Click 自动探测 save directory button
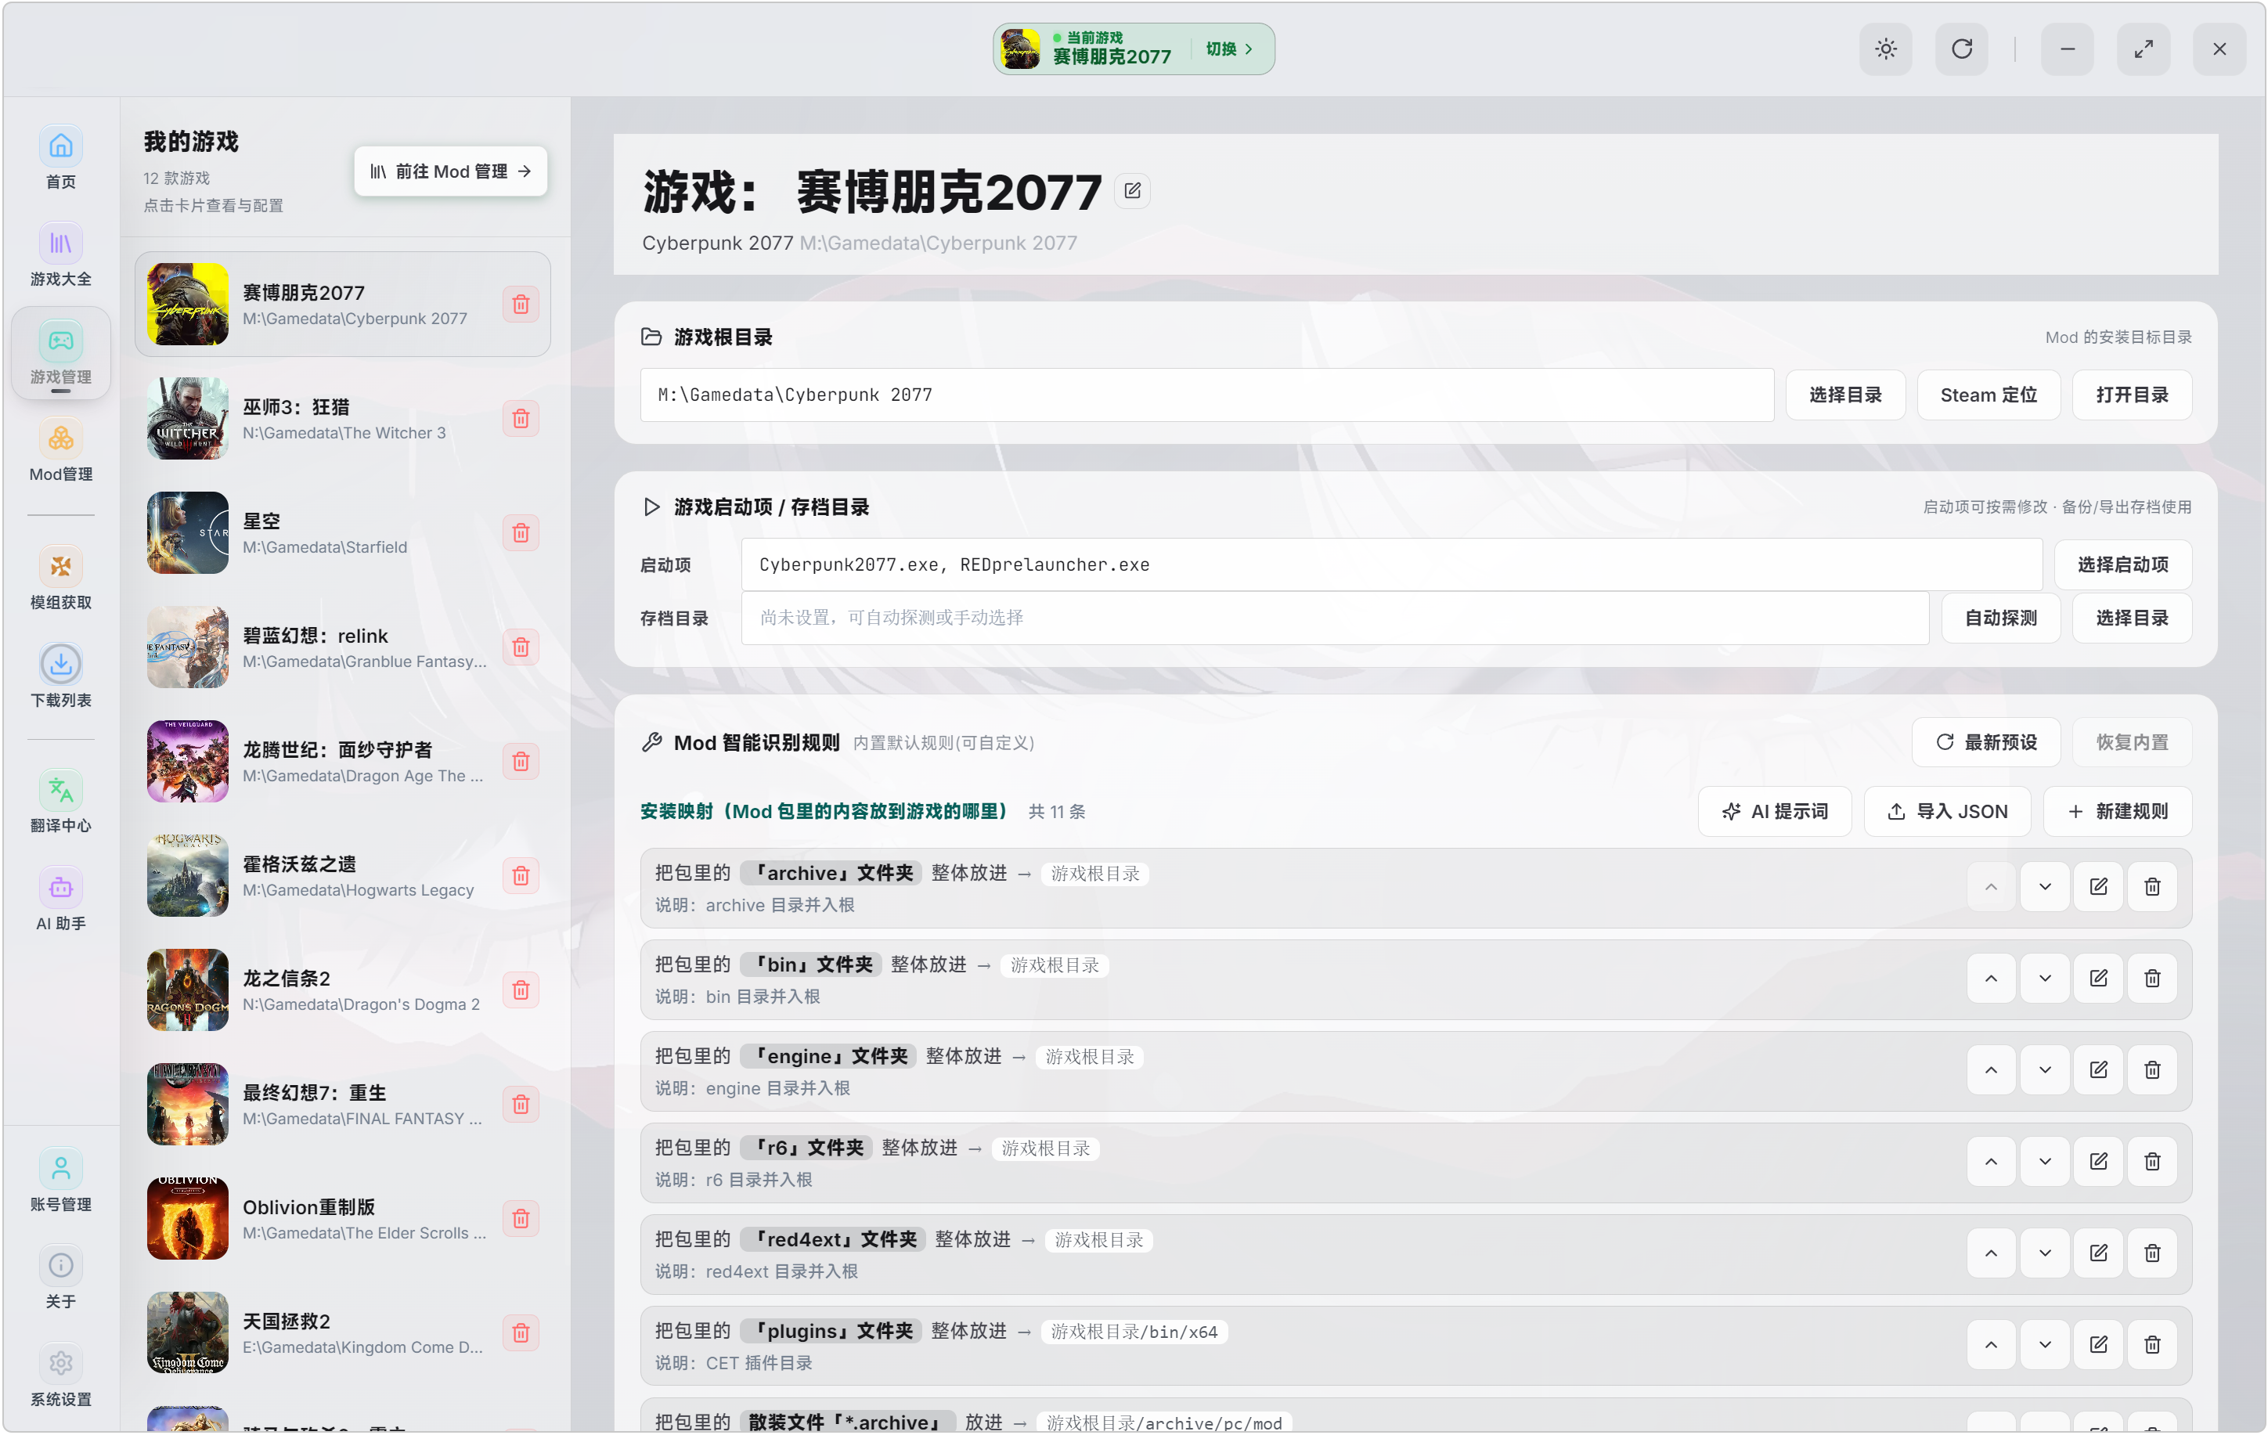 [2002, 618]
